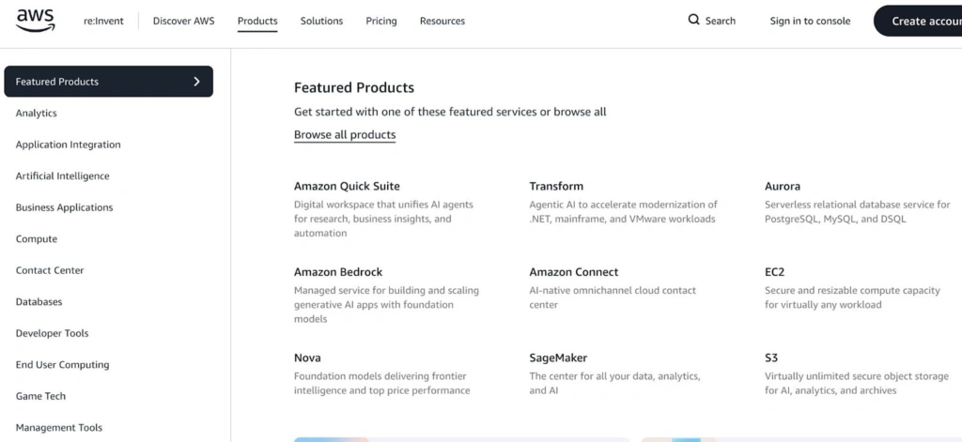Open the SageMaker product link
This screenshot has width=962, height=442.
(558, 358)
